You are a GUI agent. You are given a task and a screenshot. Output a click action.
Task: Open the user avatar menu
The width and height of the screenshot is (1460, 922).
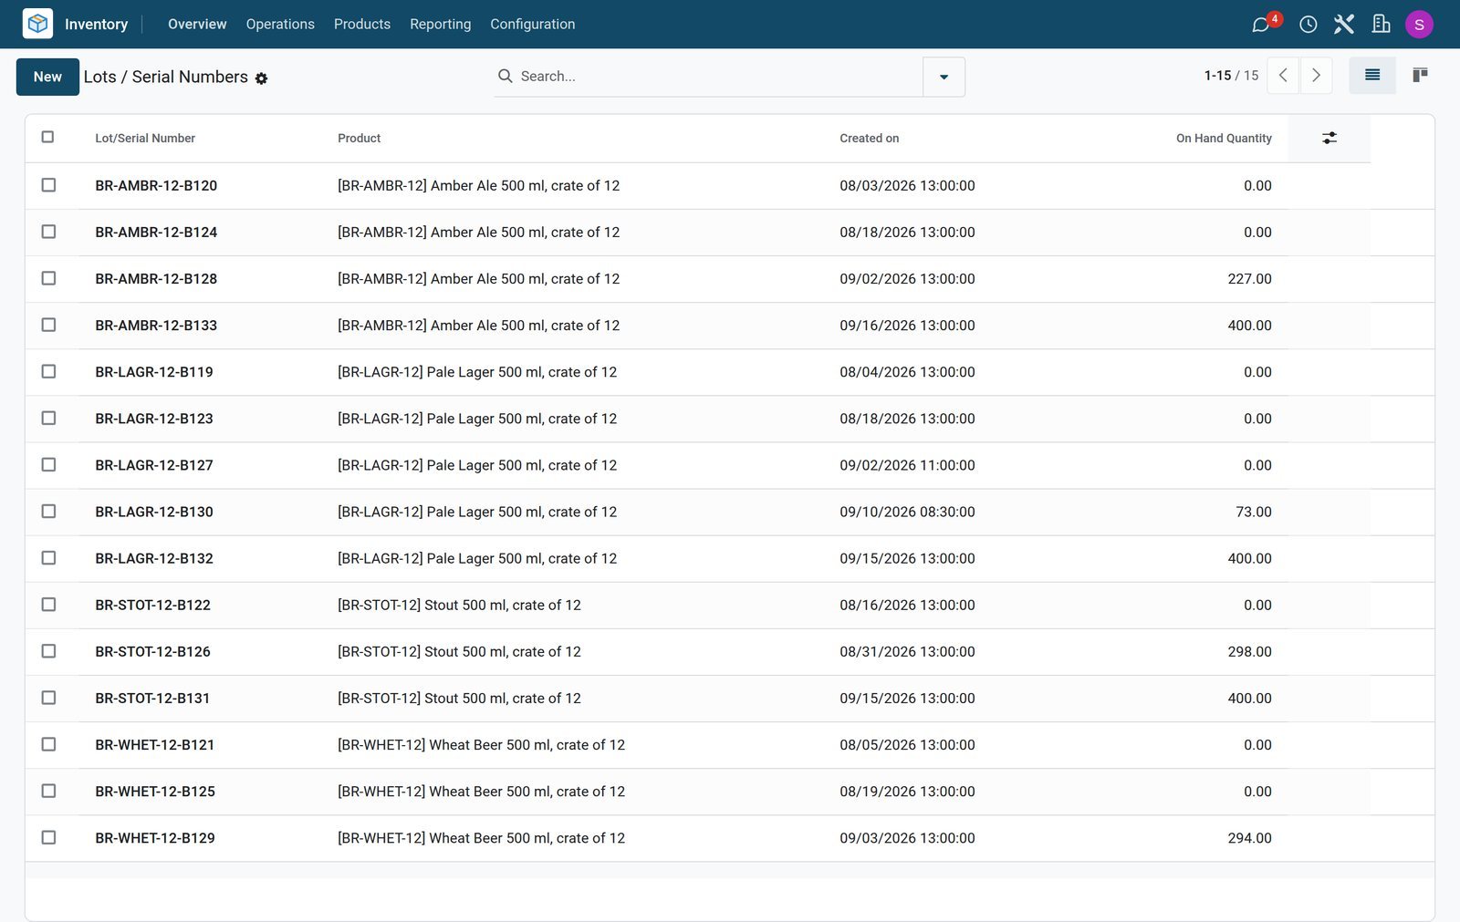[x=1419, y=25]
